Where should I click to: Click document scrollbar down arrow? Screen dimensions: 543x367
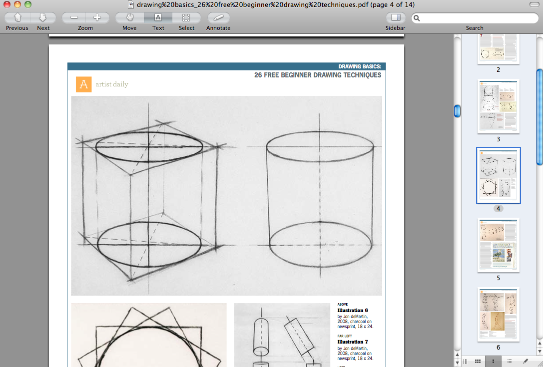point(457,363)
